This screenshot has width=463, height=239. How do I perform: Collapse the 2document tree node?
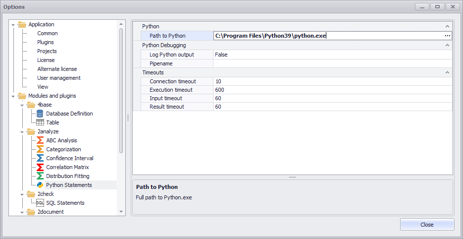[22, 212]
